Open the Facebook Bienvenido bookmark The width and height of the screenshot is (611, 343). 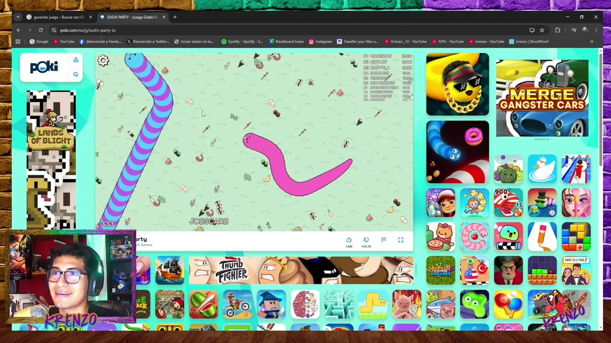point(100,41)
